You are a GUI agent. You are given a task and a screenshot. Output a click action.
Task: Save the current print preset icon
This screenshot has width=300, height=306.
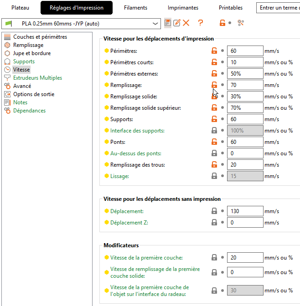tap(167, 23)
